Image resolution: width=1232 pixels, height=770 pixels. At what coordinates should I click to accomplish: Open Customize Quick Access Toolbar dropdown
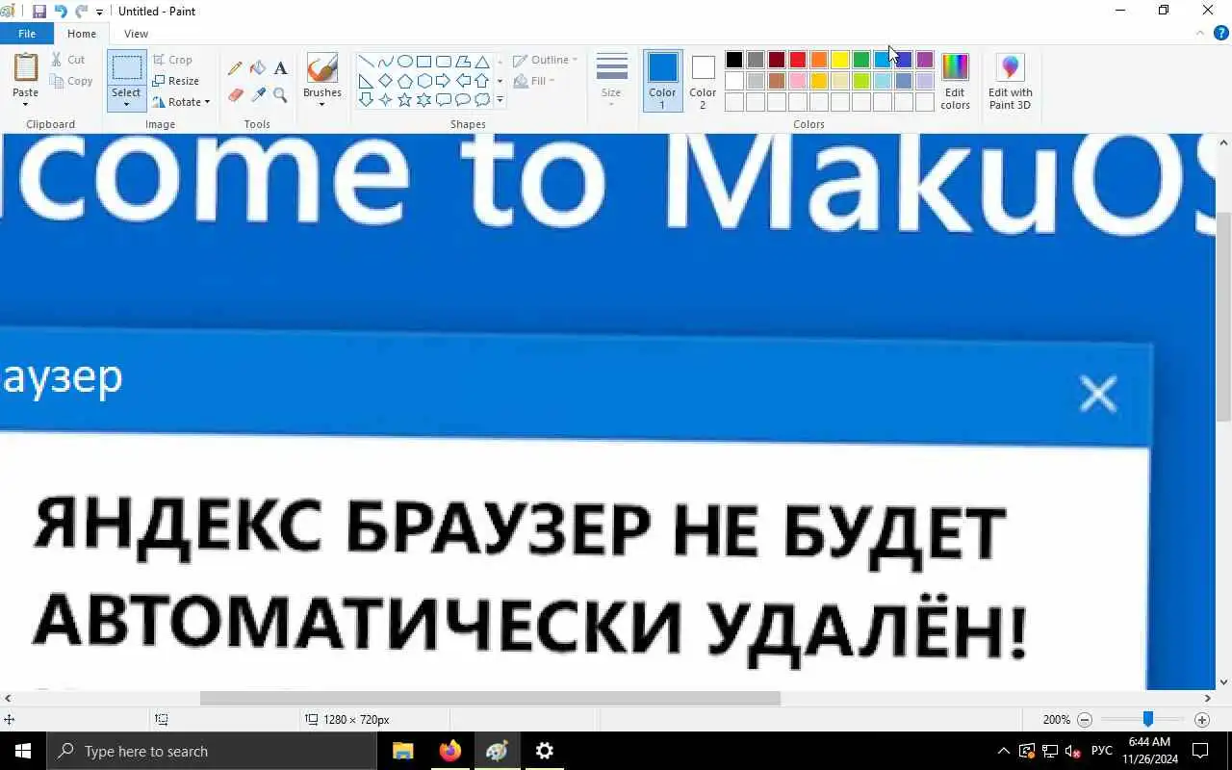99,13
